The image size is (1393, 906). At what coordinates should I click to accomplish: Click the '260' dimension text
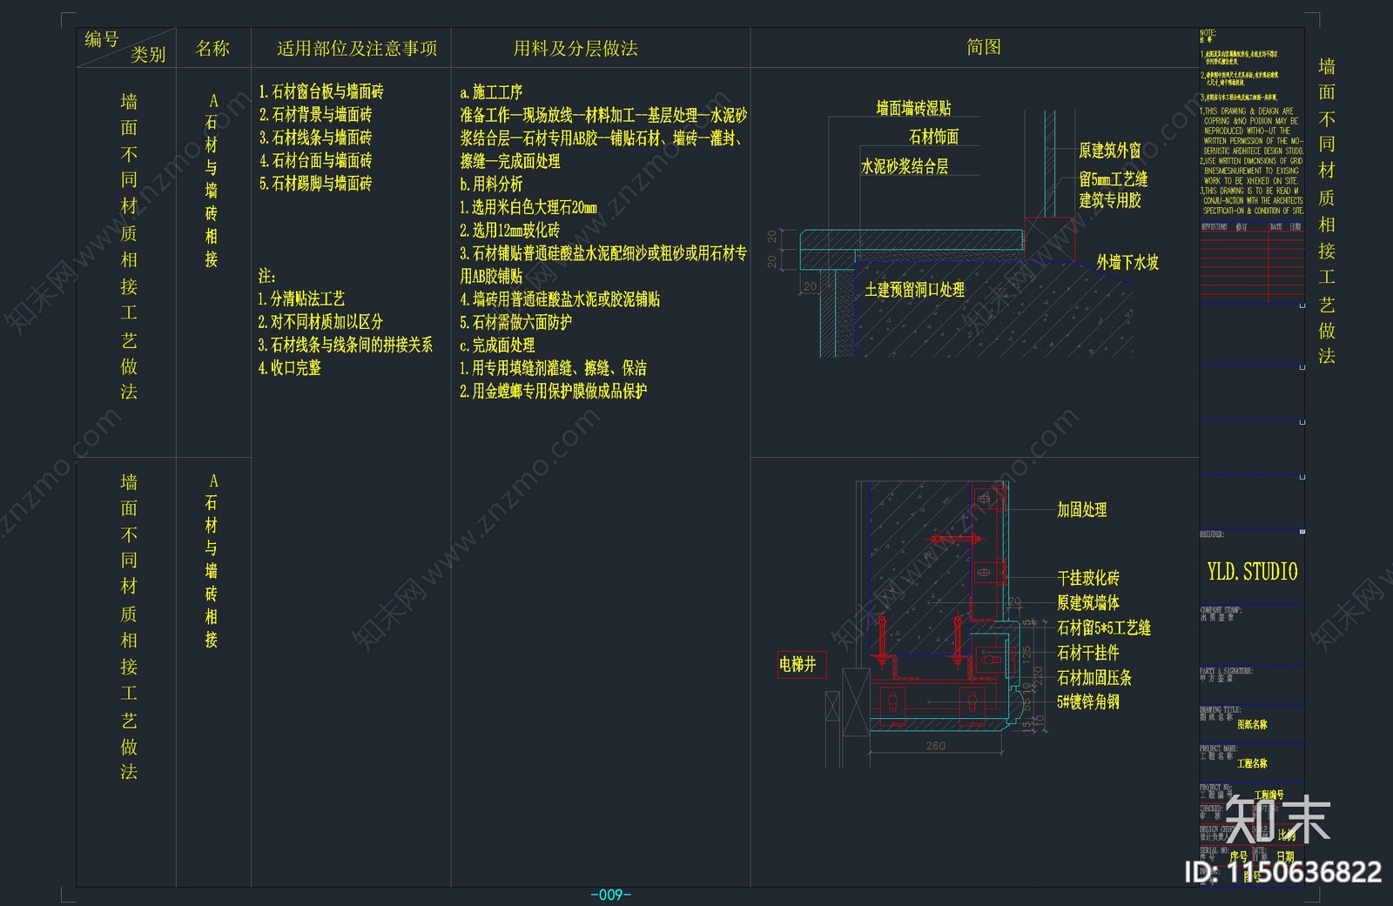click(x=936, y=746)
